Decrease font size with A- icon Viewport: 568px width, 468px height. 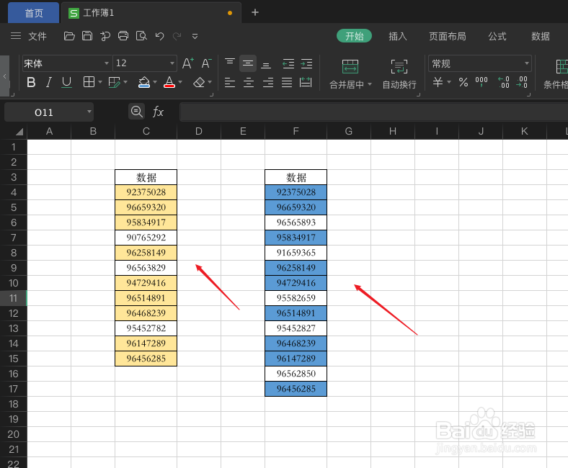click(206, 63)
